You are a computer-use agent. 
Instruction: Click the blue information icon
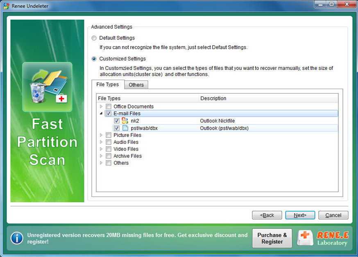pyautogui.click(x=17, y=238)
